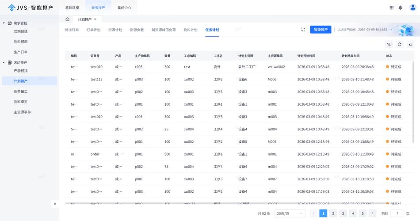
Task: Open 产能预排 in sidebar
Action: click(x=21, y=71)
